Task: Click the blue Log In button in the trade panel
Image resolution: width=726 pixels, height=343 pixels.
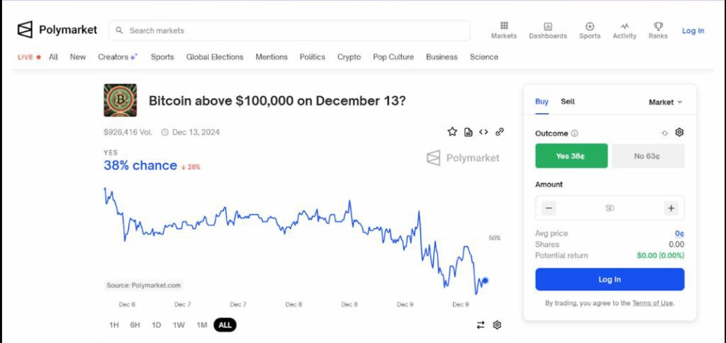Action: pyautogui.click(x=610, y=280)
